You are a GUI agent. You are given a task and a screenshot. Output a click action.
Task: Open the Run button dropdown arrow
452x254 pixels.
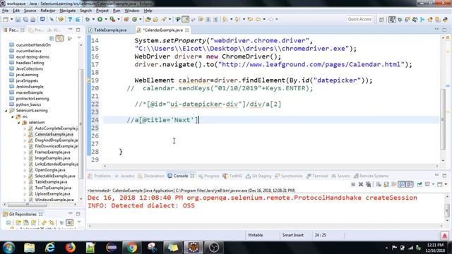pyautogui.click(x=105, y=19)
